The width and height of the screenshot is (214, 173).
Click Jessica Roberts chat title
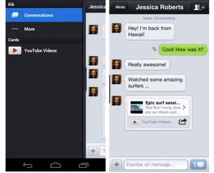(x=159, y=7)
